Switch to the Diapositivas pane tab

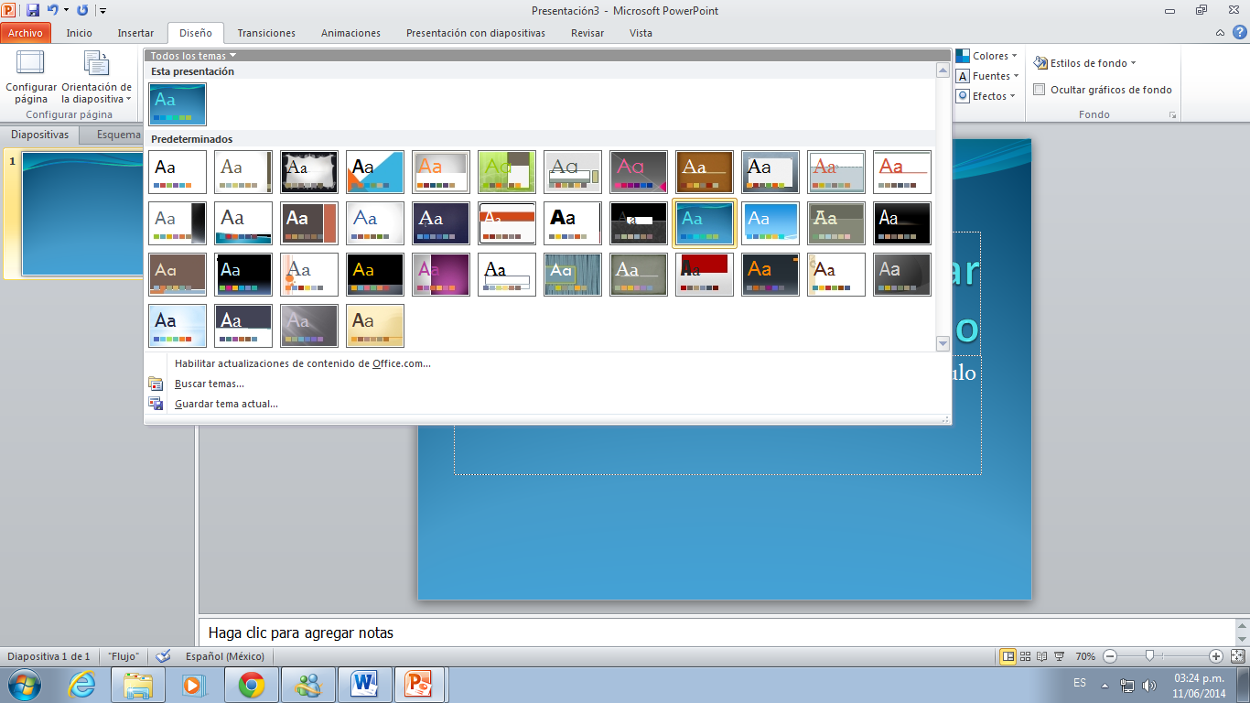tap(39, 135)
